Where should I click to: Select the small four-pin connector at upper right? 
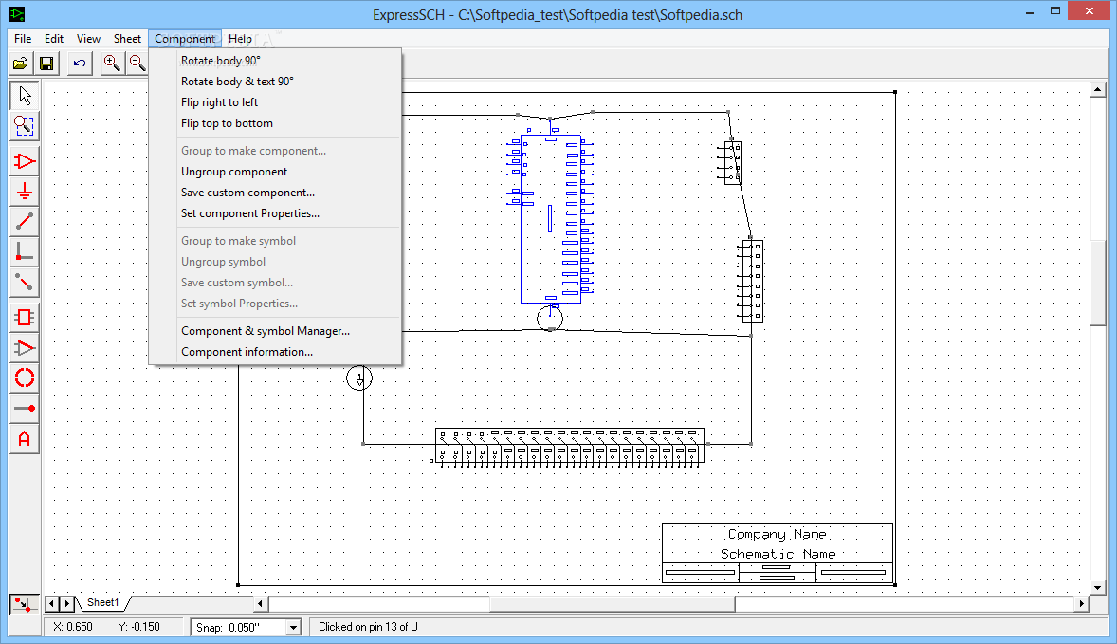[730, 162]
